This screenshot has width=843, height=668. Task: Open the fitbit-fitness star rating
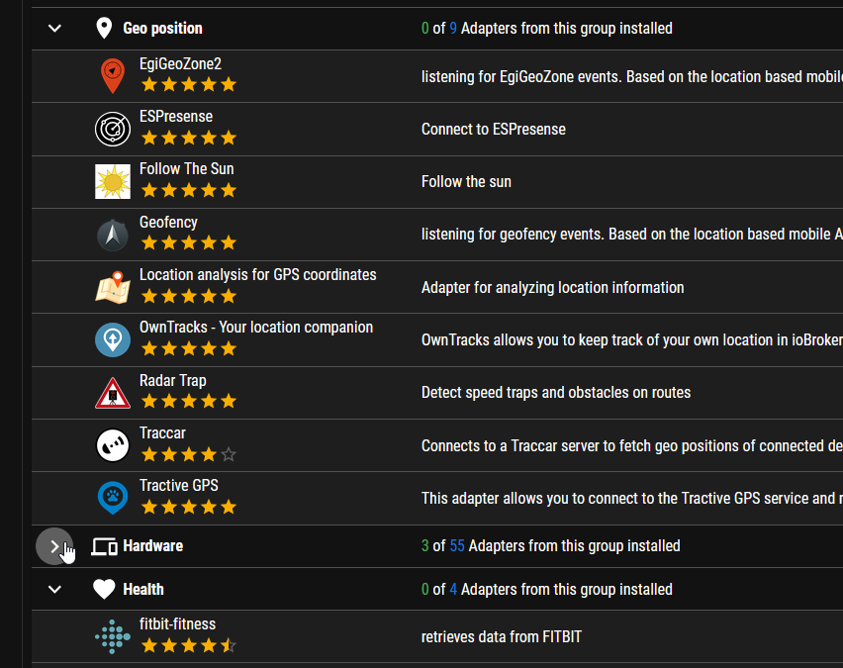coord(189,645)
